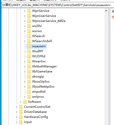
Task: Select the XboxNetApiSvc registry key
Action: point(43,87)
